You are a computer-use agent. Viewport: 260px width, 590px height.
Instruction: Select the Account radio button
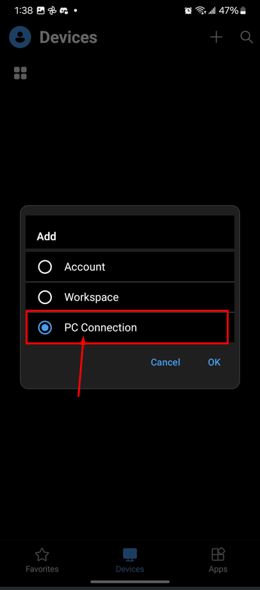coord(45,267)
